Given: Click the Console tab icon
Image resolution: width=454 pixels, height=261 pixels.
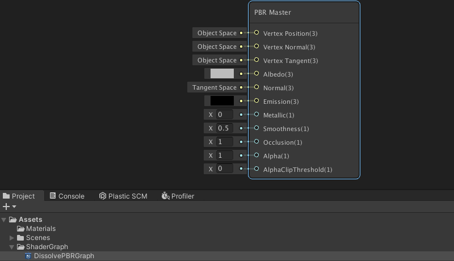Looking at the screenshot, I should coord(53,196).
